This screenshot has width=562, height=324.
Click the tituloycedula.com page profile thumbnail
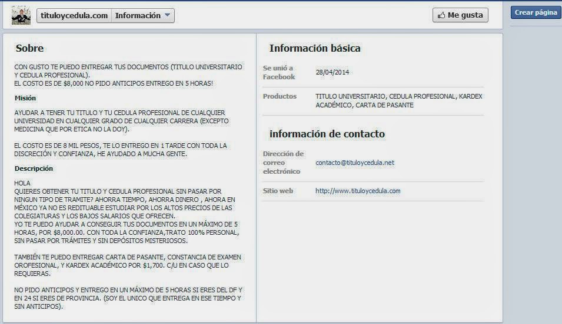tap(21, 15)
